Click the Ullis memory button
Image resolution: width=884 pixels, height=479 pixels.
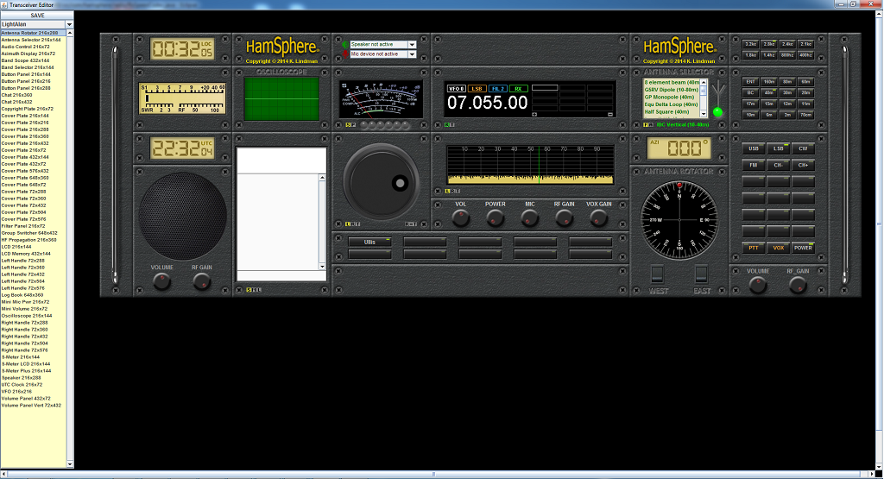tap(369, 242)
